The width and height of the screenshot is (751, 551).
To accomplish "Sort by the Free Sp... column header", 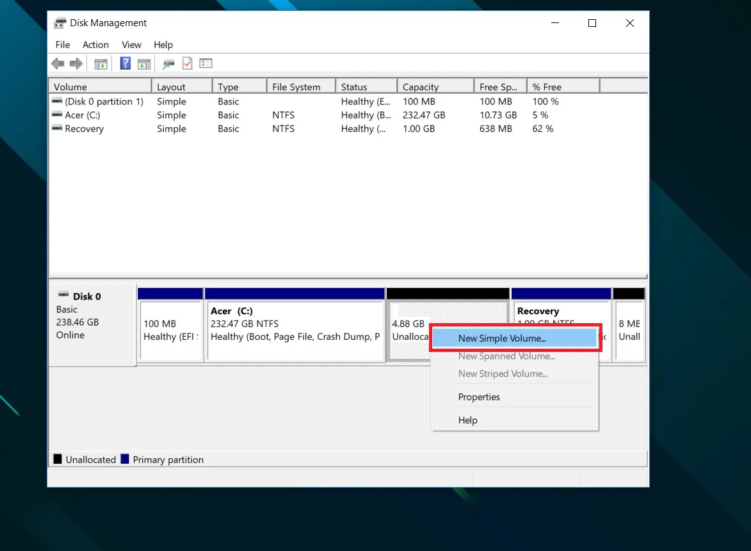I will click(501, 86).
